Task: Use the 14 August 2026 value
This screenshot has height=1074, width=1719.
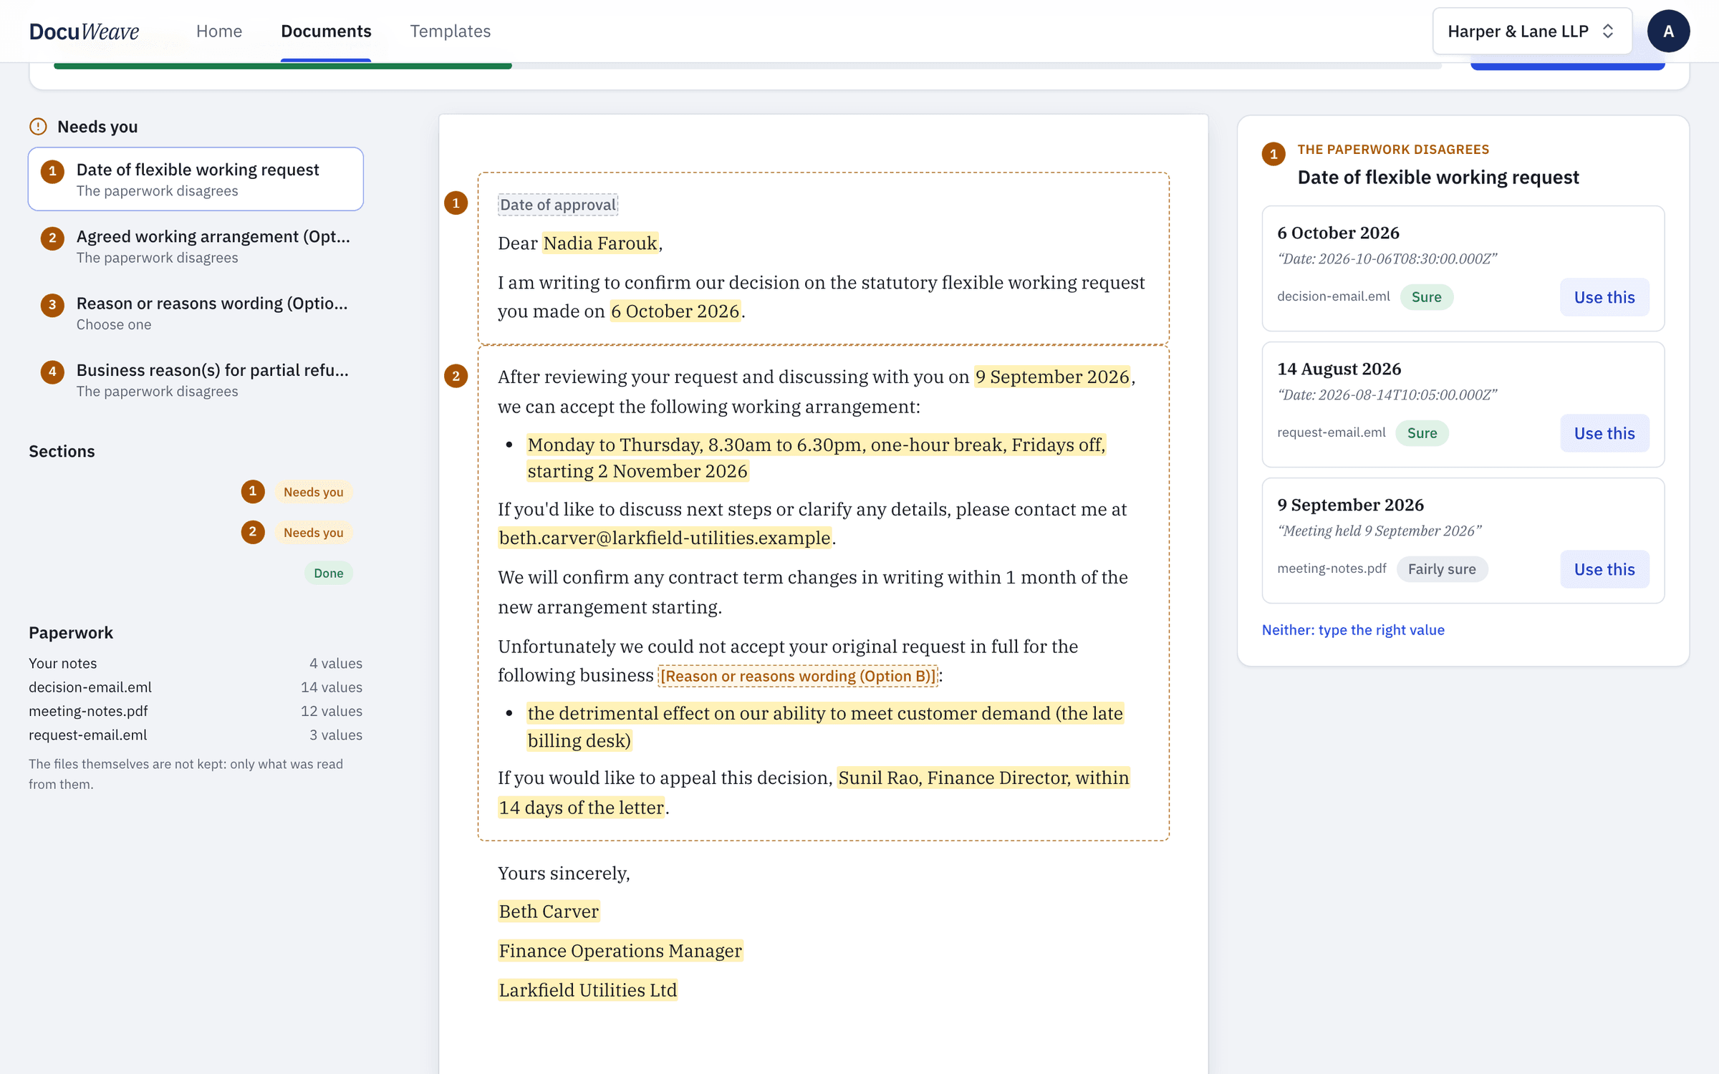Action: [1604, 433]
